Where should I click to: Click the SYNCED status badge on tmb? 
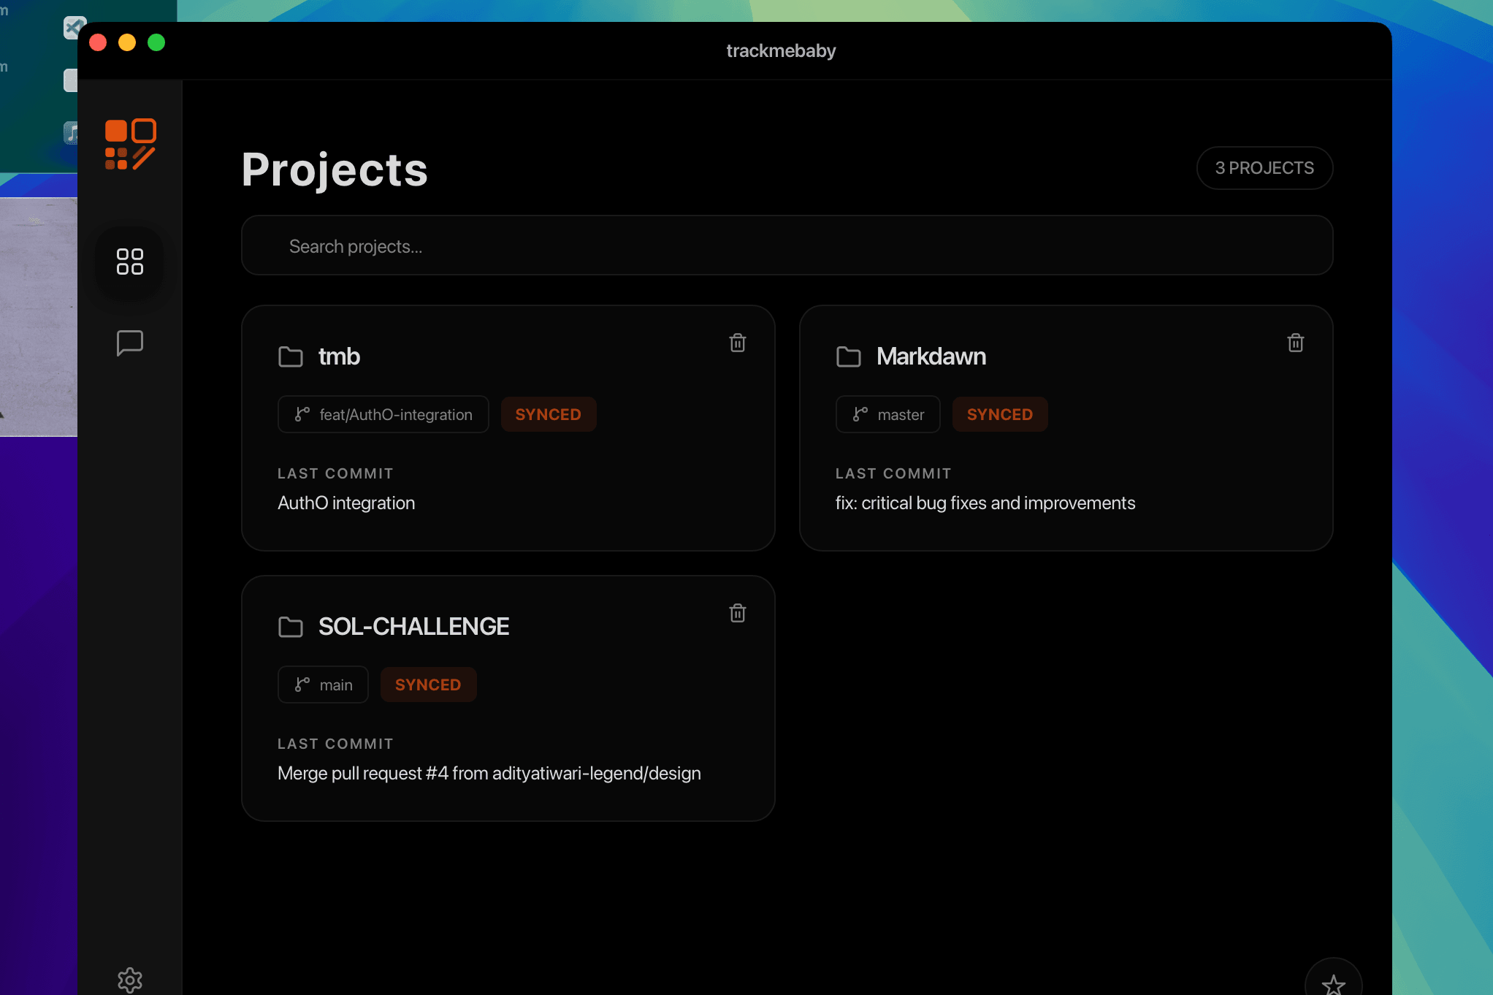pyautogui.click(x=548, y=414)
